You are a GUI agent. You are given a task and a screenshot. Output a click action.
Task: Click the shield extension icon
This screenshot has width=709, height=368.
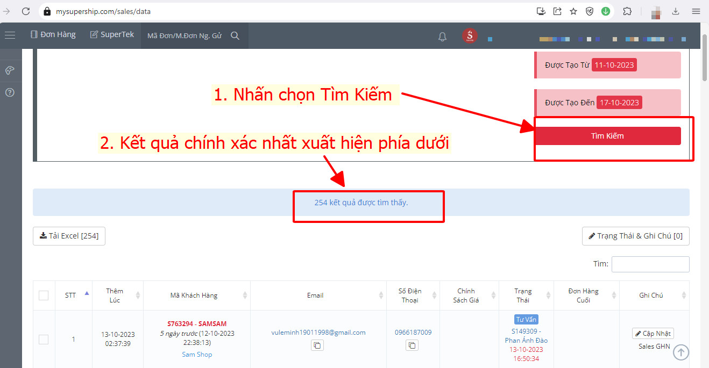click(x=590, y=11)
